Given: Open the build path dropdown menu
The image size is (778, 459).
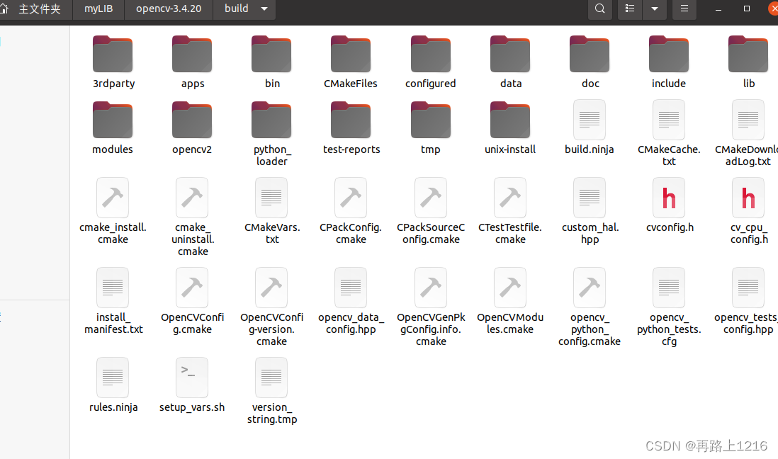Looking at the screenshot, I should pyautogui.click(x=264, y=9).
